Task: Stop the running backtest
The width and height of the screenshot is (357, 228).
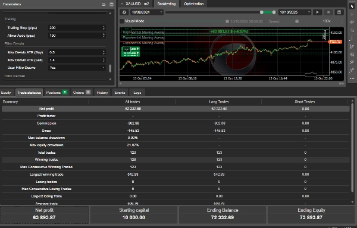Action: 328,12
